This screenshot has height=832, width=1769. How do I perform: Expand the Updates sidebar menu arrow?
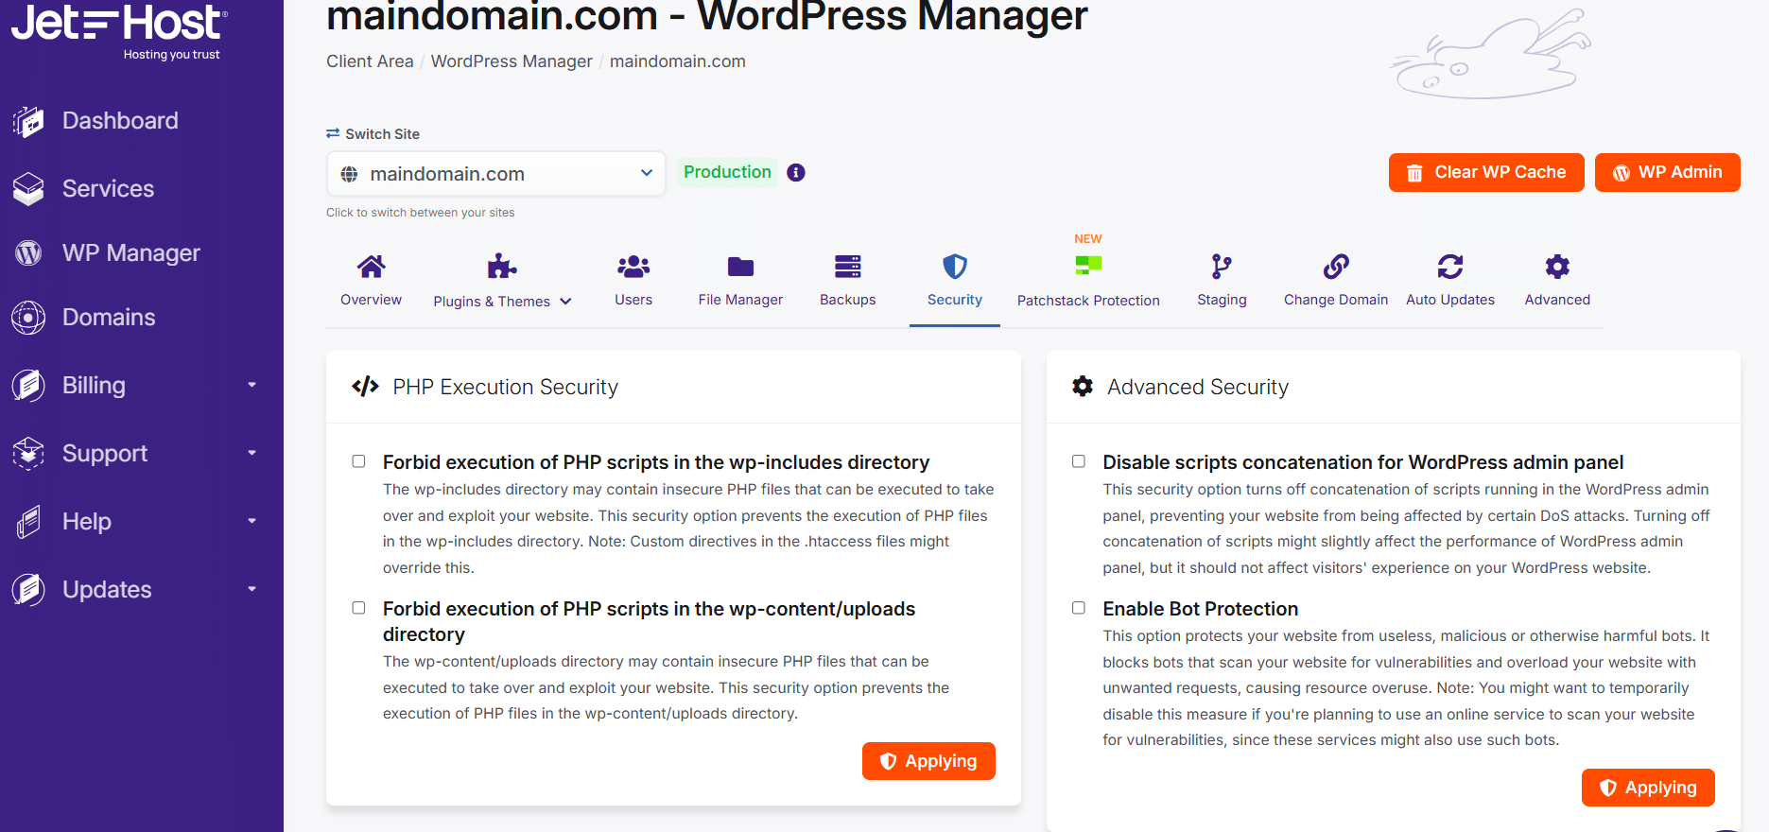[251, 589]
